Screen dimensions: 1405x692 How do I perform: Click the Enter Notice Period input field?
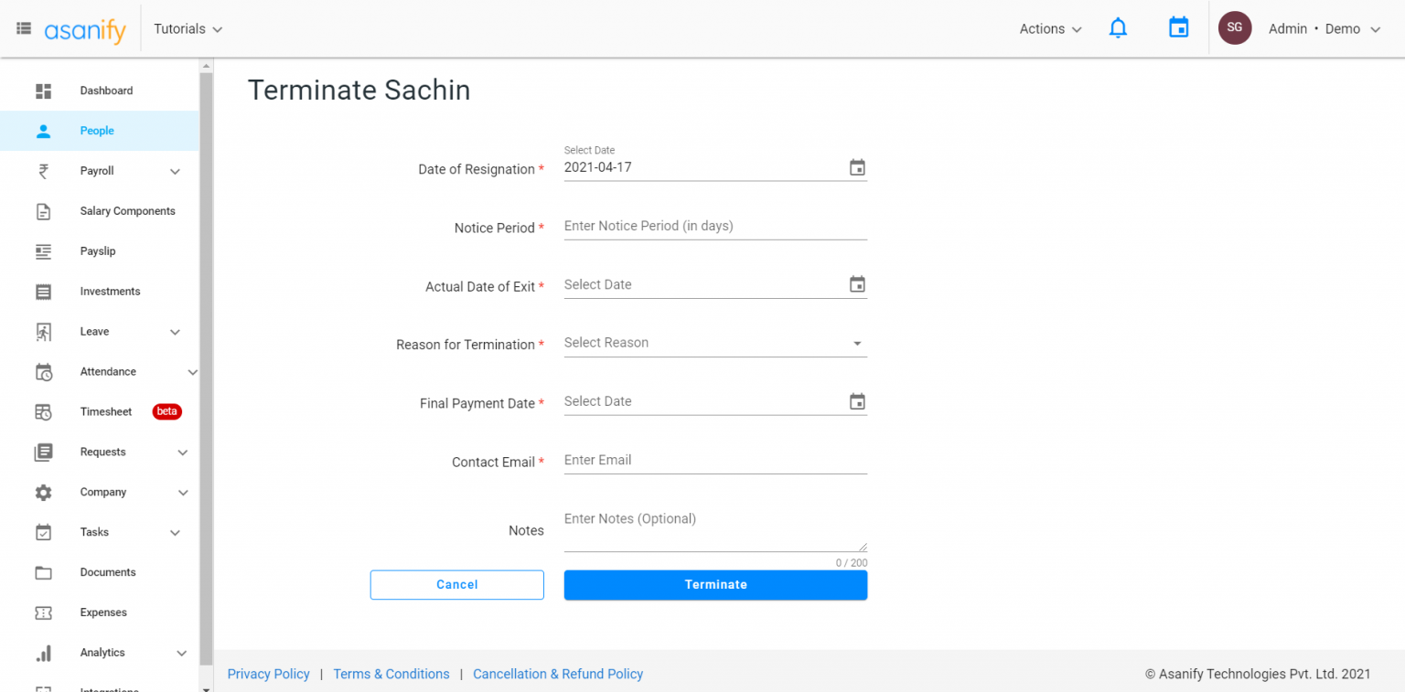[x=715, y=226]
